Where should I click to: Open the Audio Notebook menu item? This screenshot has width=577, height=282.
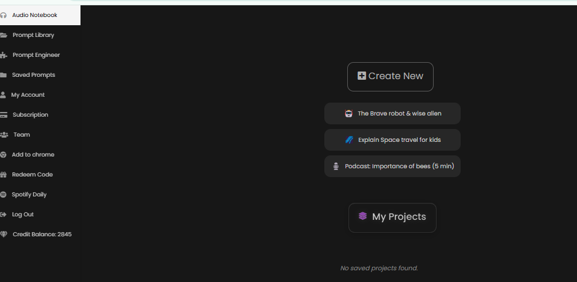point(40,15)
